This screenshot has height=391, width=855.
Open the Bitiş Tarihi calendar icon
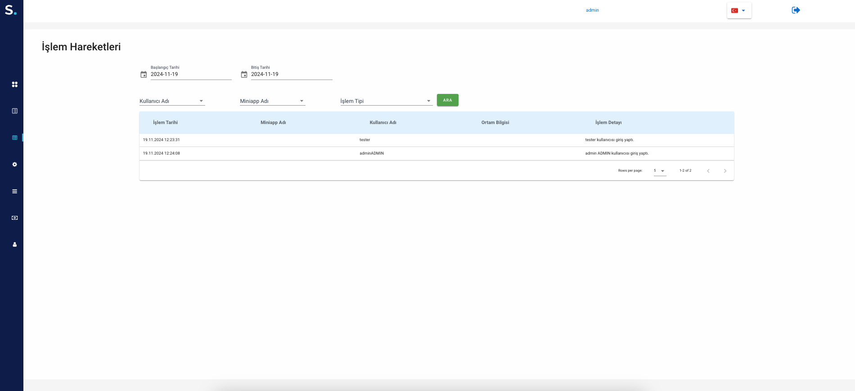click(x=244, y=75)
